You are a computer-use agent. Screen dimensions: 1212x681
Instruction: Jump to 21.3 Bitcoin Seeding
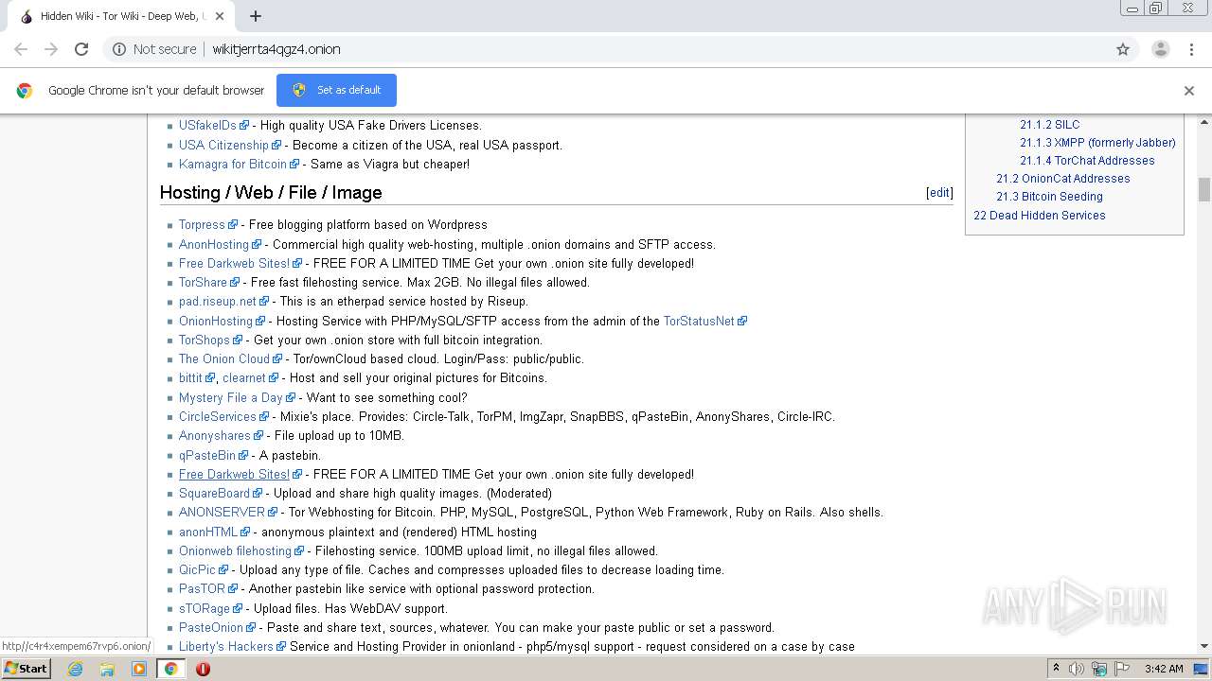[x=1049, y=196]
